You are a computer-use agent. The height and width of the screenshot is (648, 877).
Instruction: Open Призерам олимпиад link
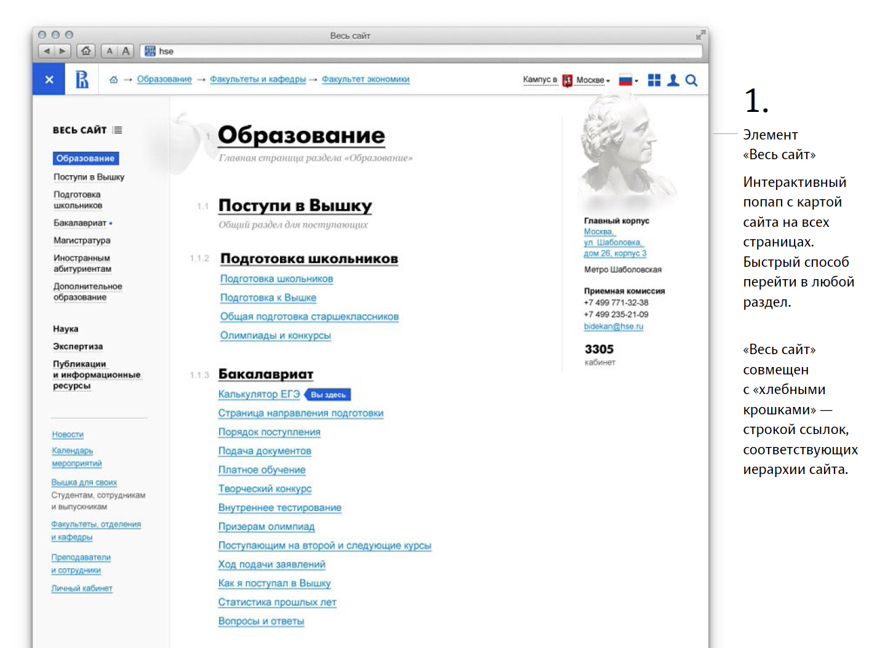coord(266,527)
